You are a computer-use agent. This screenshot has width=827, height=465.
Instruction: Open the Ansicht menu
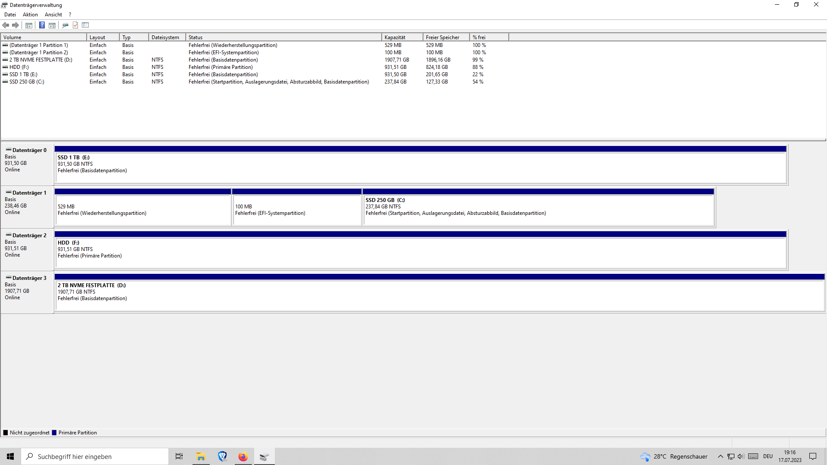[x=53, y=15]
